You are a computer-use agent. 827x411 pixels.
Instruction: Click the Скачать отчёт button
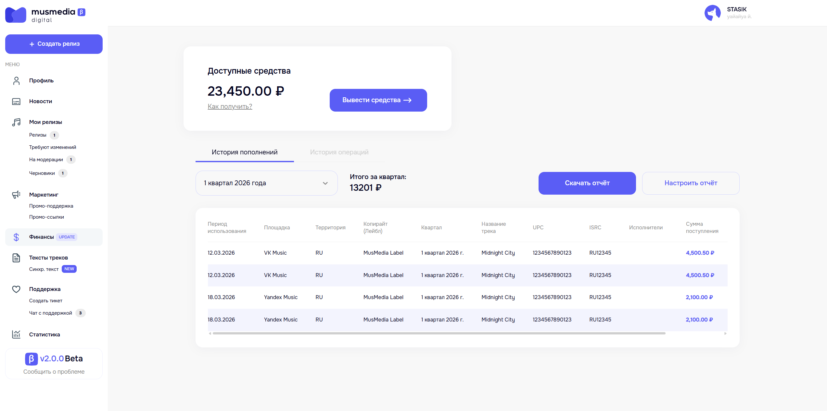[587, 183]
